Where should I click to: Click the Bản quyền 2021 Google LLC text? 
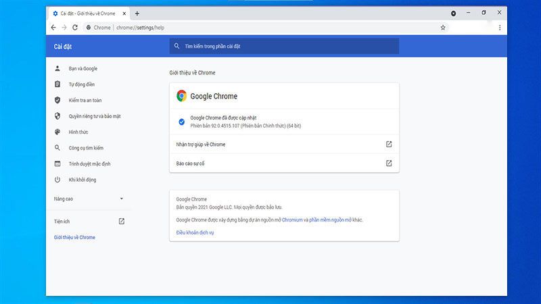pyautogui.click(x=229, y=207)
